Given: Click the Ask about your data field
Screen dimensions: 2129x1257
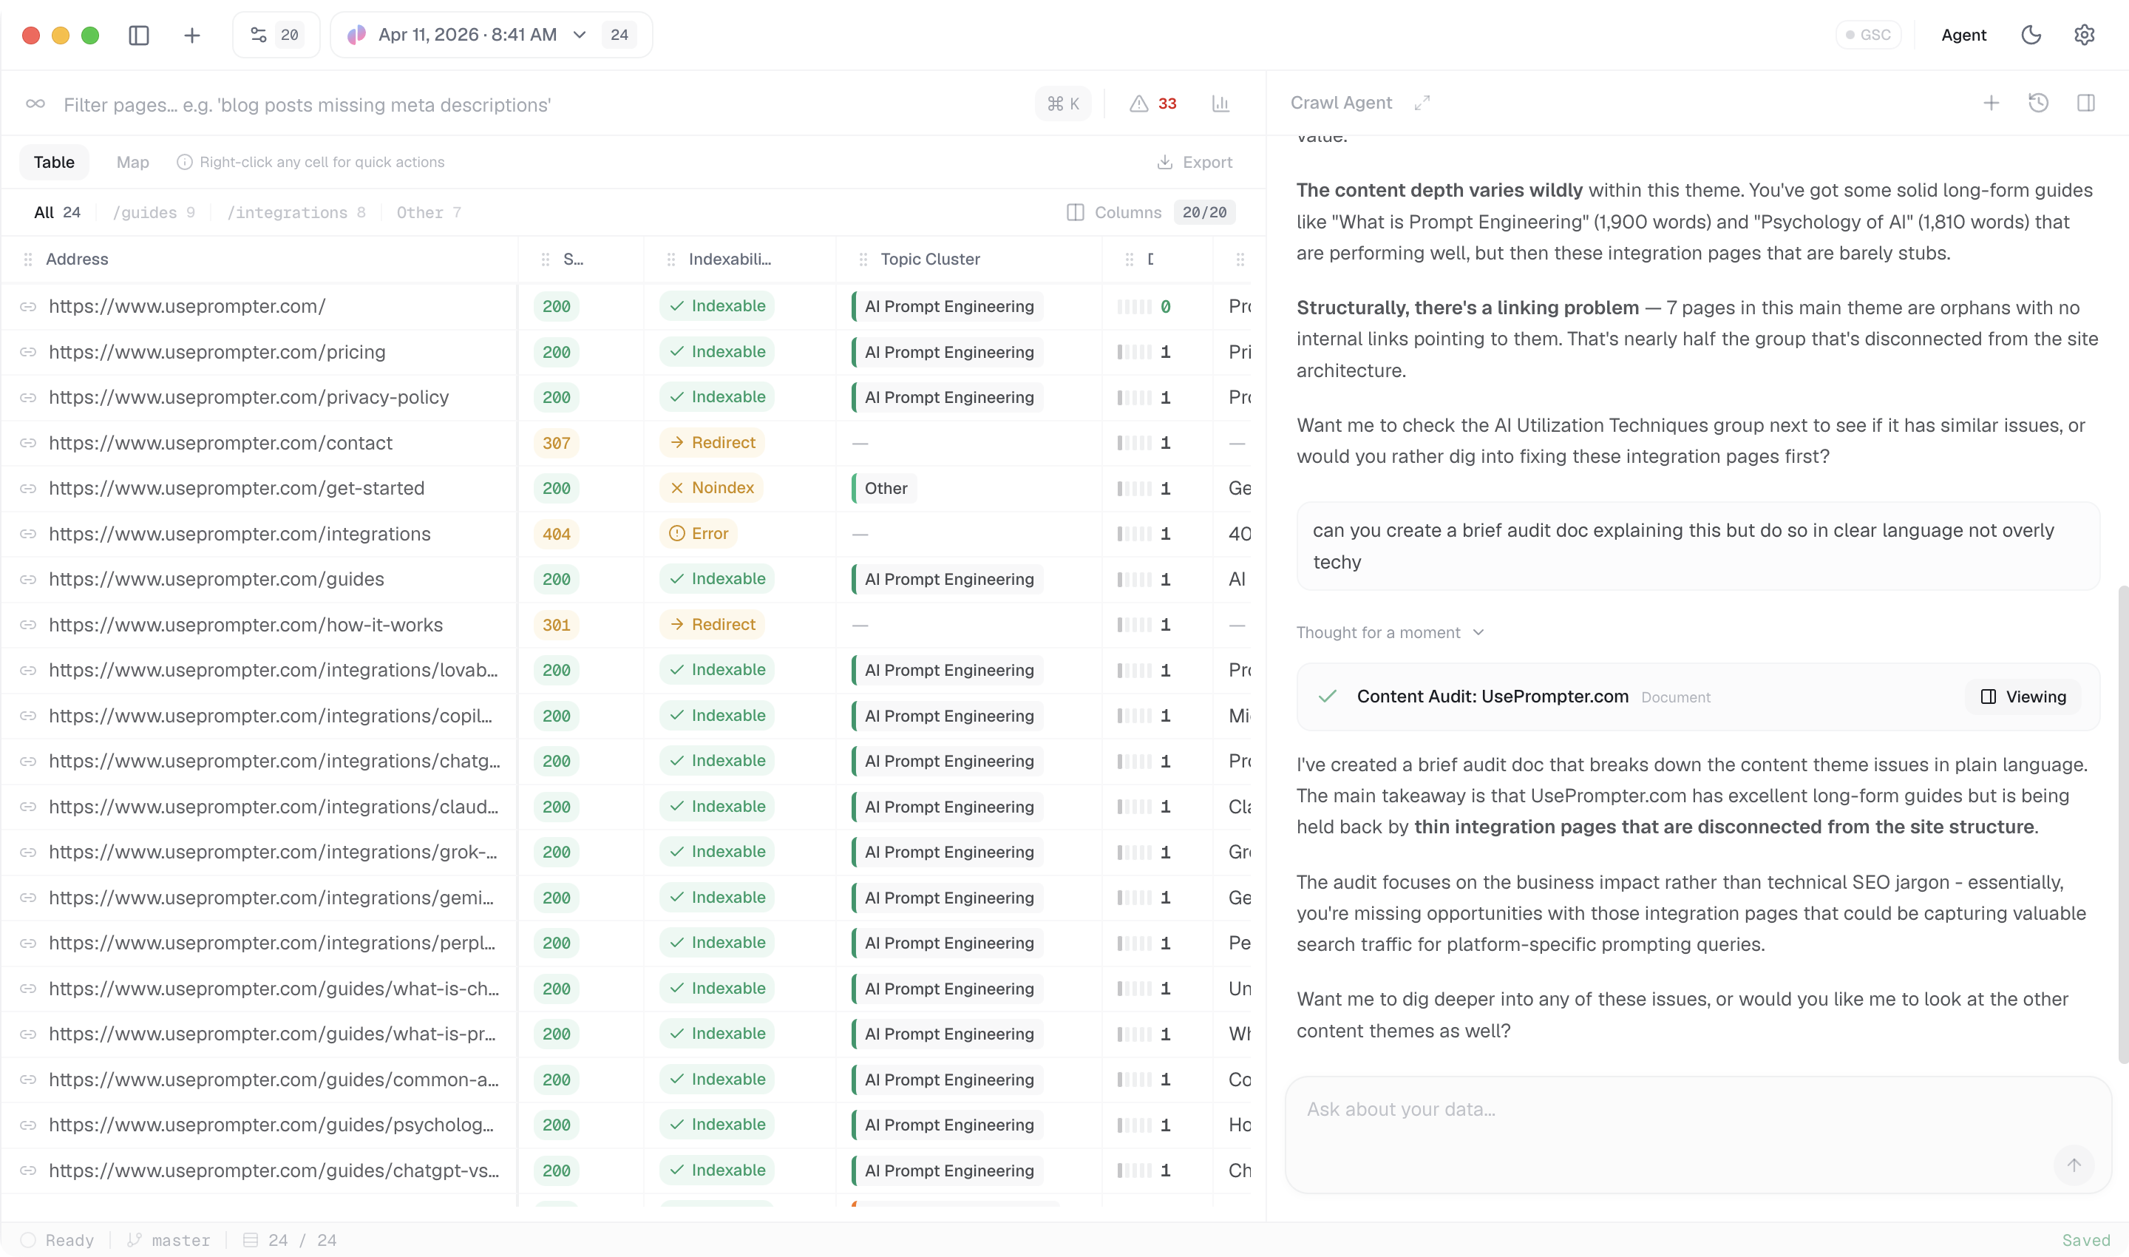Looking at the screenshot, I should coord(1697,1134).
